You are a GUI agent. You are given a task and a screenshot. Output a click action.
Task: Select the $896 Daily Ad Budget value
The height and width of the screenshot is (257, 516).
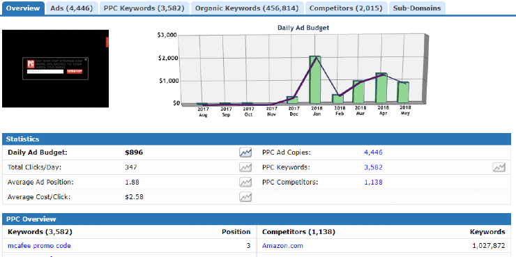[134, 153]
